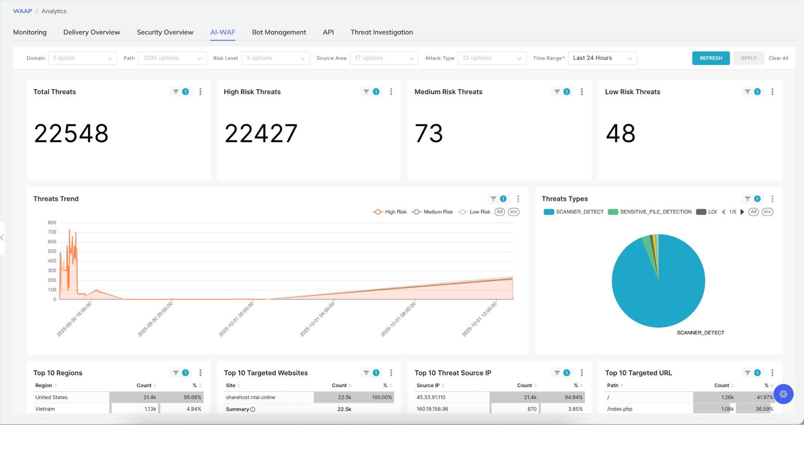
Task: Click the REFRESH button
Action: (711, 58)
